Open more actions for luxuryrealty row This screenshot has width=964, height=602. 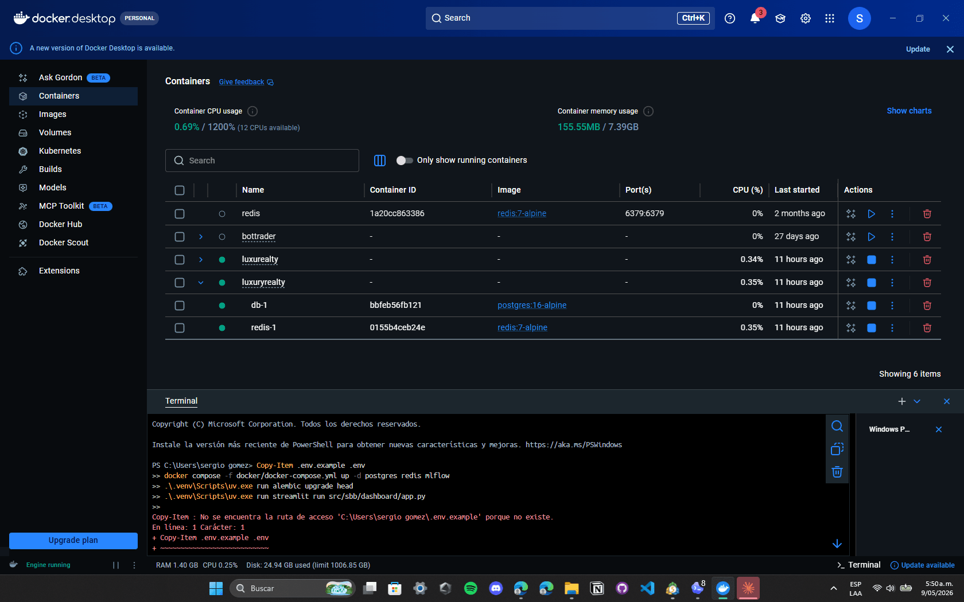coord(892,283)
